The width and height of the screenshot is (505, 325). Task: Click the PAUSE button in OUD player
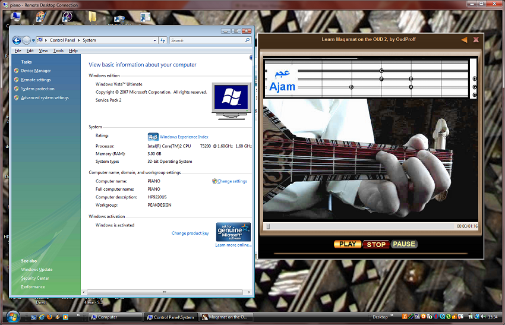tap(404, 244)
